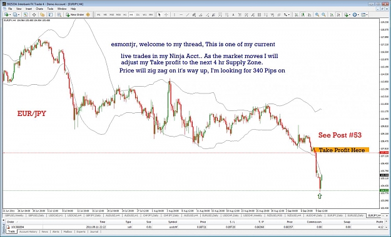This screenshot has width=391, height=237.
Task: Switch to the News terminal tab
Action: point(44,231)
